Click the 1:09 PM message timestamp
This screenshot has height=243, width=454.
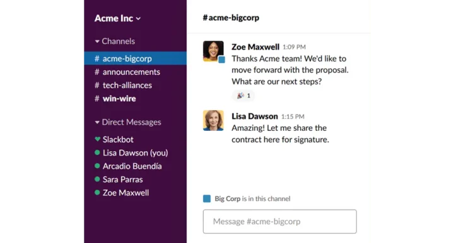point(294,47)
